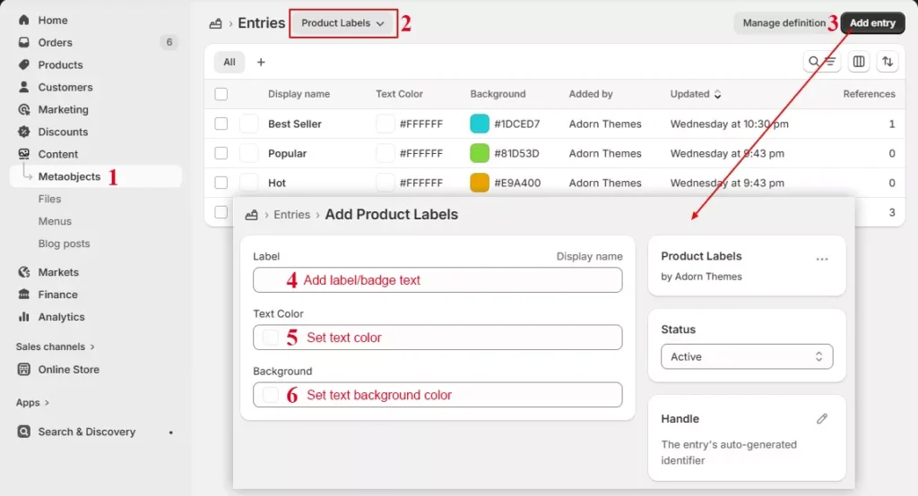
Task: Check the Best Seller row checkbox
Action: click(x=221, y=124)
